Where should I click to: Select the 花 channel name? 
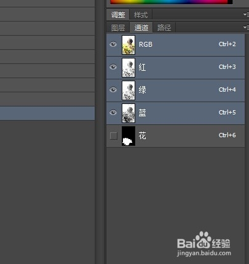click(142, 135)
